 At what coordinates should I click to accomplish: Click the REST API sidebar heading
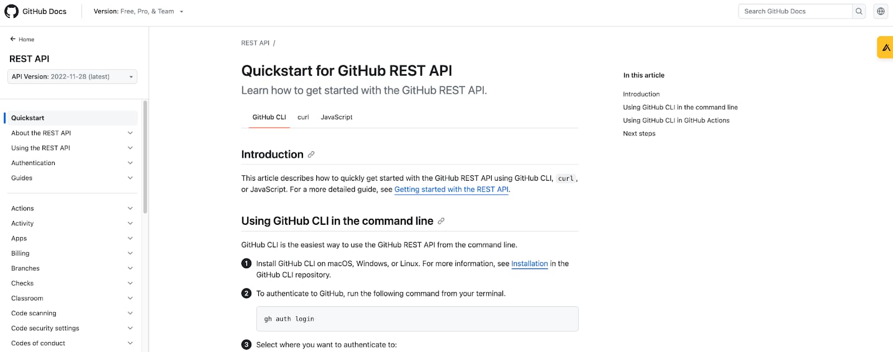click(29, 59)
